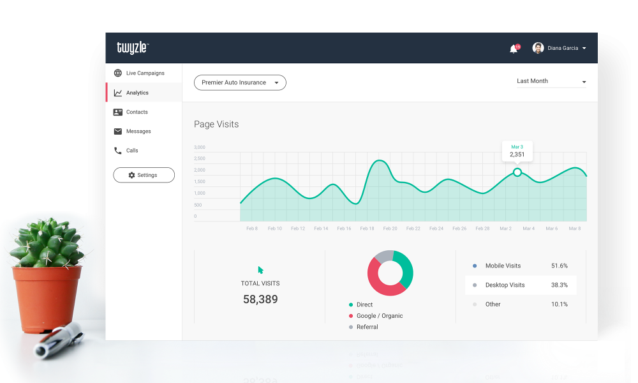Image resolution: width=638 pixels, height=383 pixels.
Task: Click the Analytics line chart icon
Action: [x=117, y=93]
